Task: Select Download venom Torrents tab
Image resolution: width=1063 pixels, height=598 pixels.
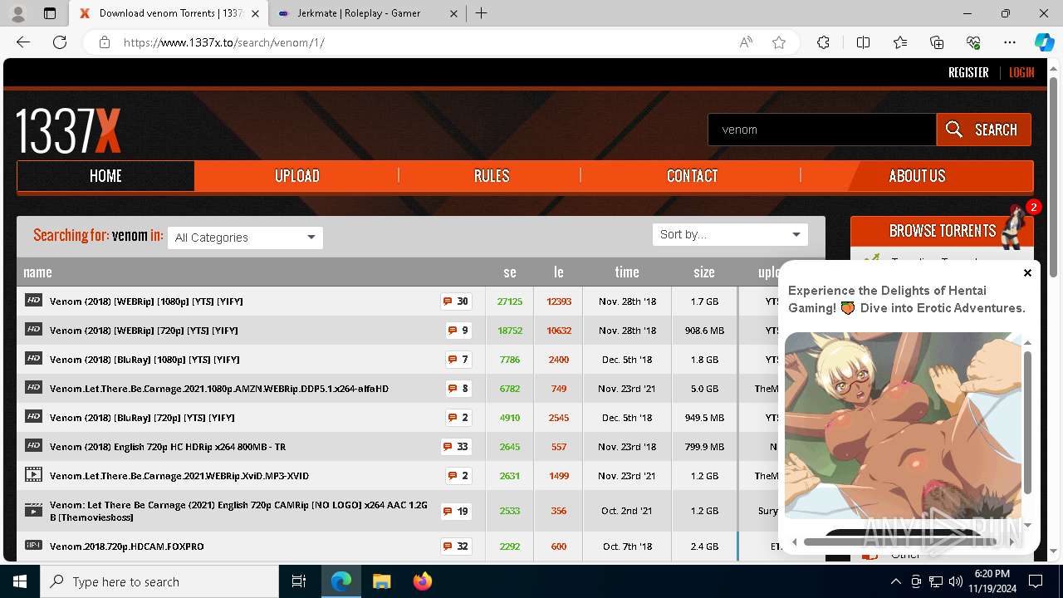Action: (x=170, y=13)
